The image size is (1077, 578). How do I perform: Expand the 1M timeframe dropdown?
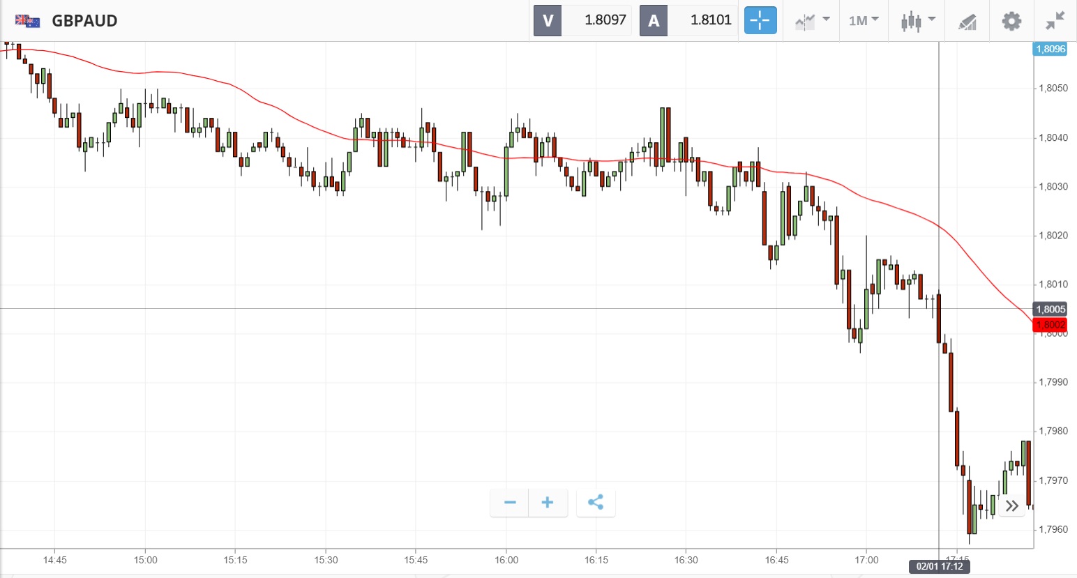tap(864, 21)
